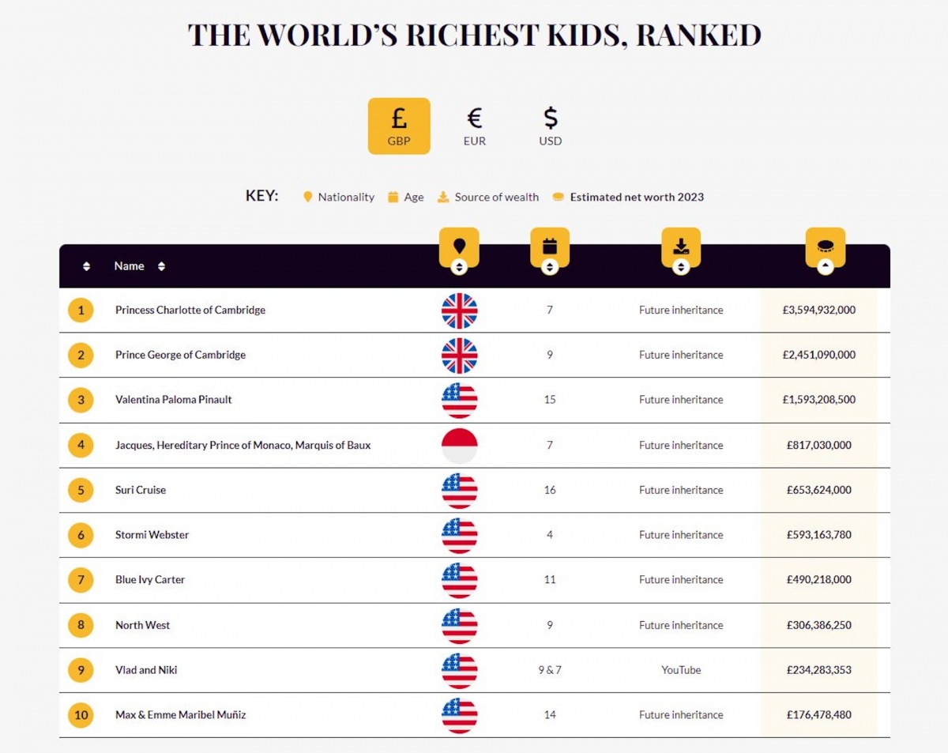This screenshot has height=753, width=948.
Task: Sort by estimated net worth coin icon
Action: tap(825, 266)
